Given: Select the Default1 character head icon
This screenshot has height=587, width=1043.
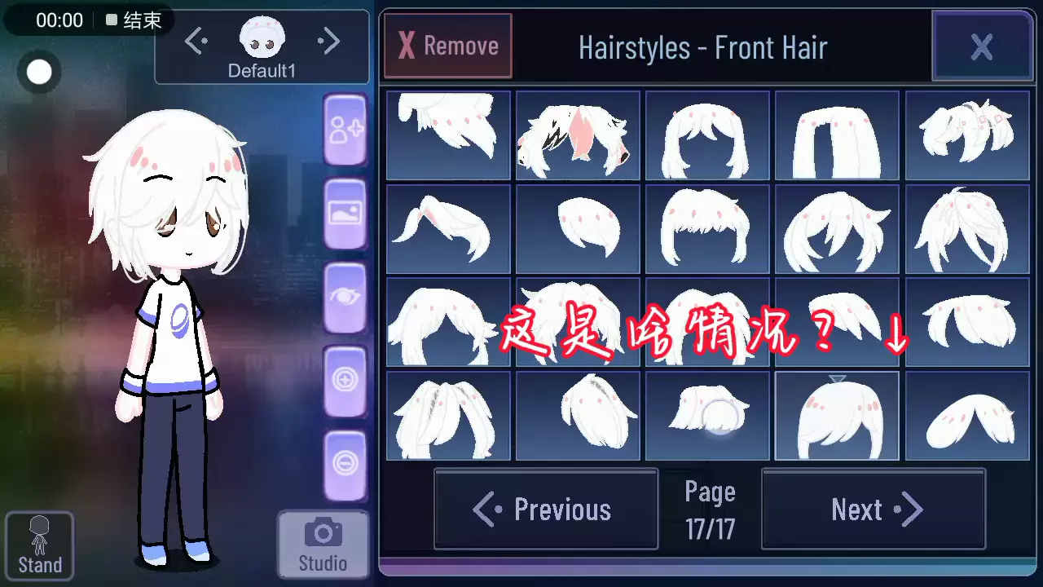Looking at the screenshot, I should 261,38.
